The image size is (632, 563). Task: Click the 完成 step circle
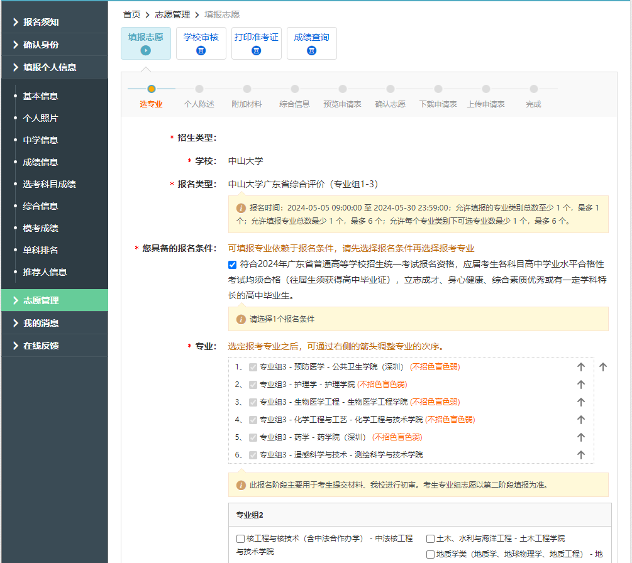pyautogui.click(x=534, y=89)
